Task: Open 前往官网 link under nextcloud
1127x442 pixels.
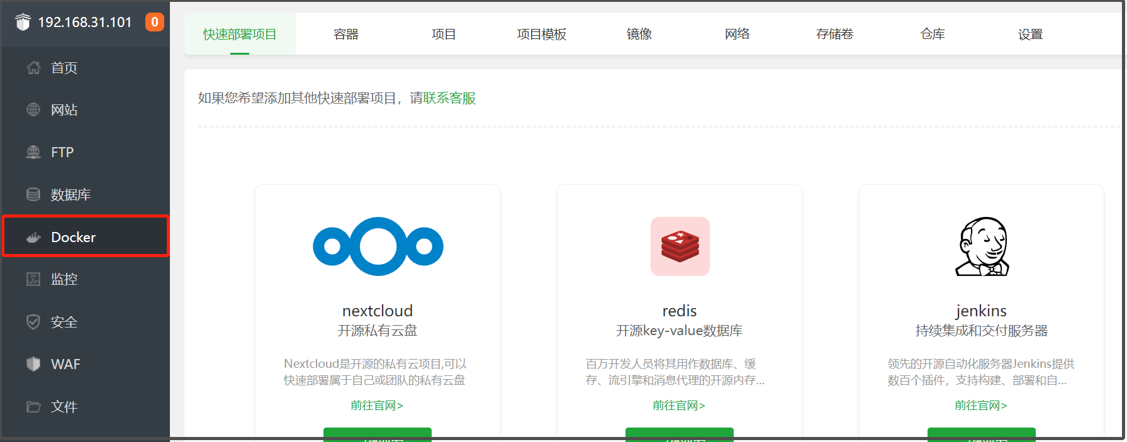Action: pos(377,406)
